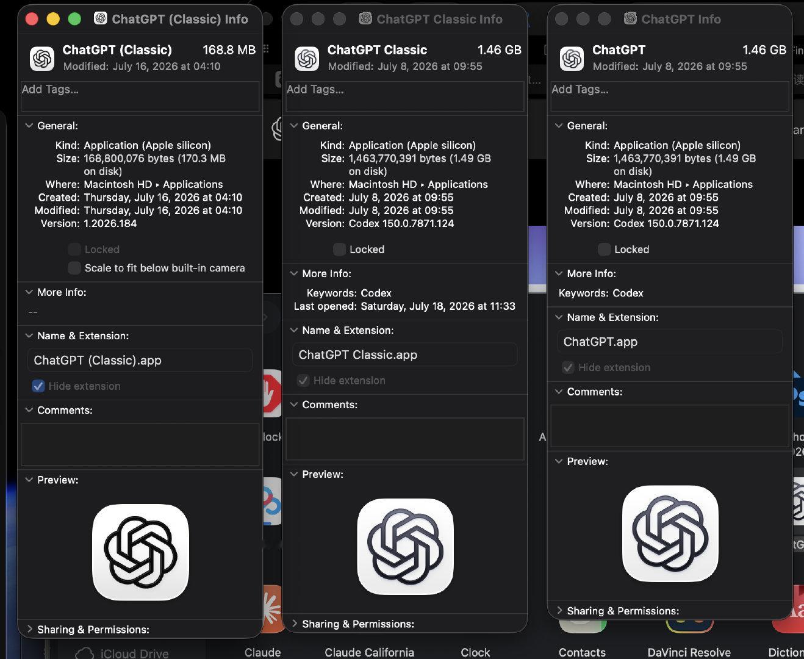The height and width of the screenshot is (659, 804).
Task: Click Keywords Codex in ChatGPT Info window
Action: [x=601, y=293]
